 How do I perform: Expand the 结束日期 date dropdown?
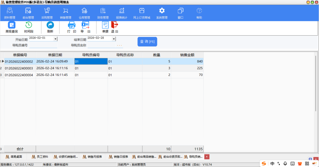pos(114,39)
